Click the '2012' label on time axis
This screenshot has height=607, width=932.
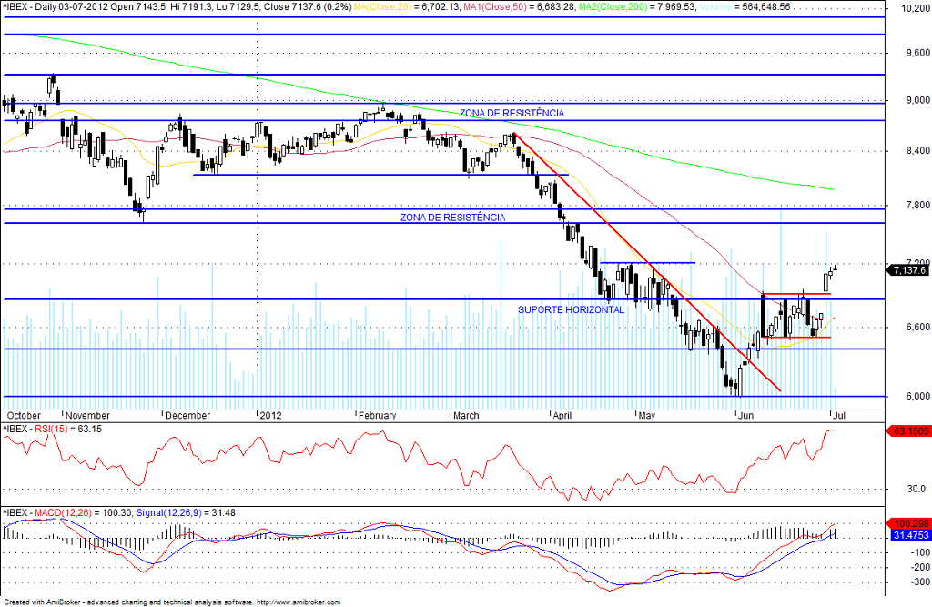270,416
